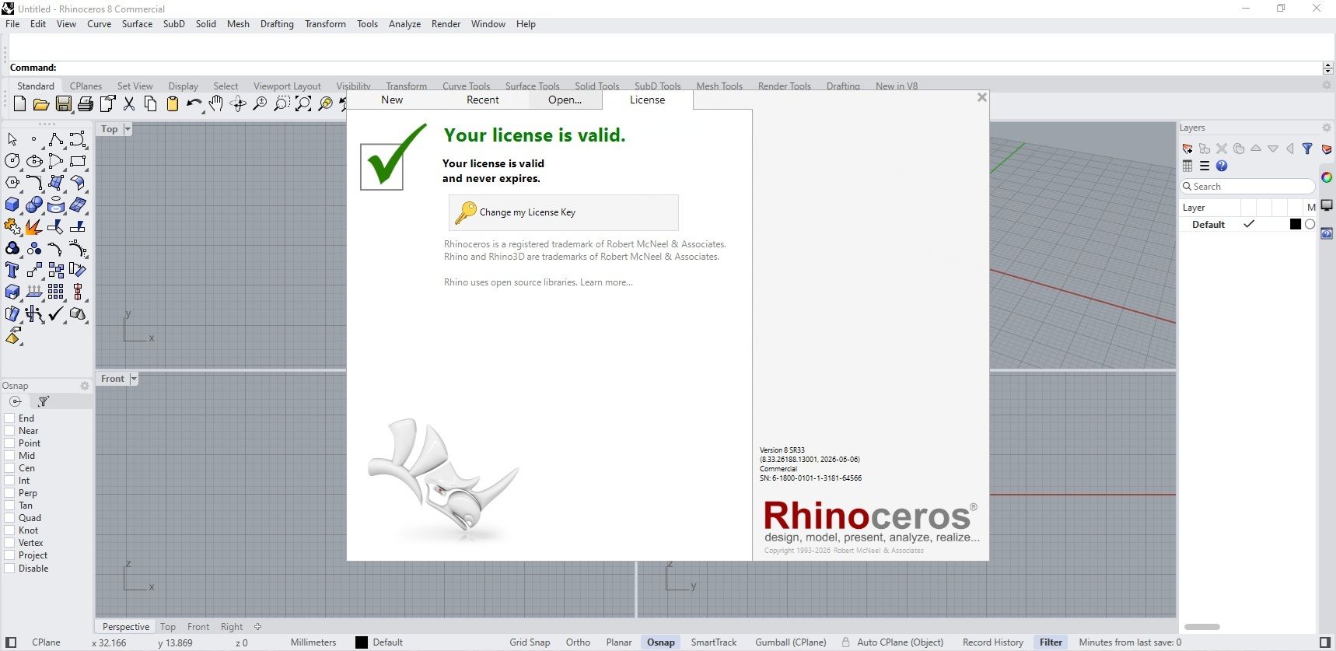This screenshot has height=651, width=1336.
Task: Enable the Quad osnap checkbox
Action: tap(10, 518)
